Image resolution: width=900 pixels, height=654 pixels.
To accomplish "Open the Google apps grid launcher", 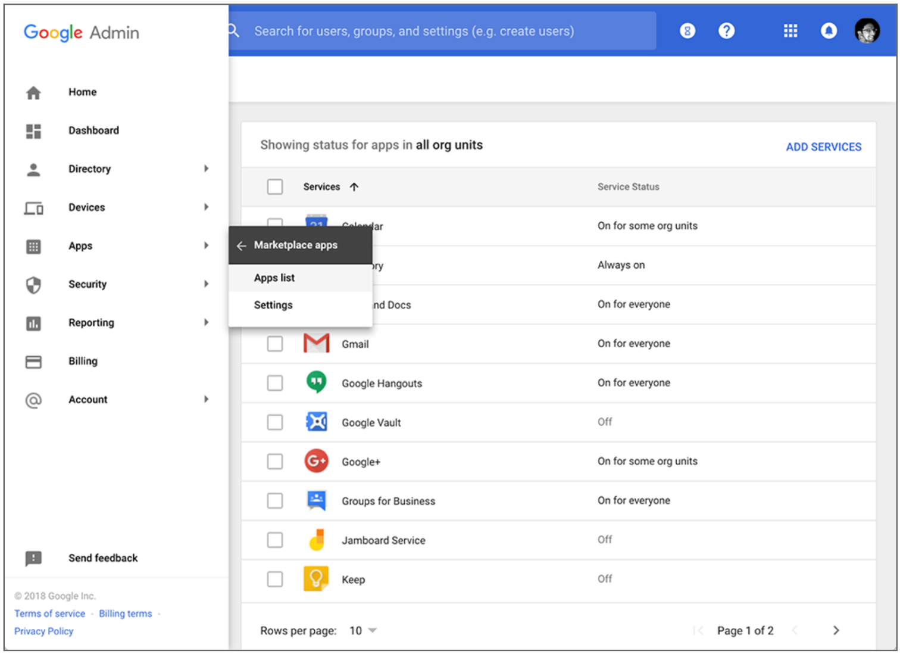I will (790, 31).
